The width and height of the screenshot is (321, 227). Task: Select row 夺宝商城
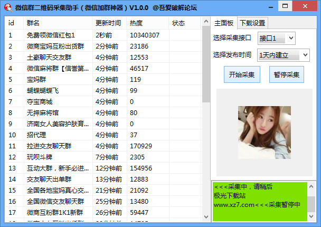tap(103, 102)
